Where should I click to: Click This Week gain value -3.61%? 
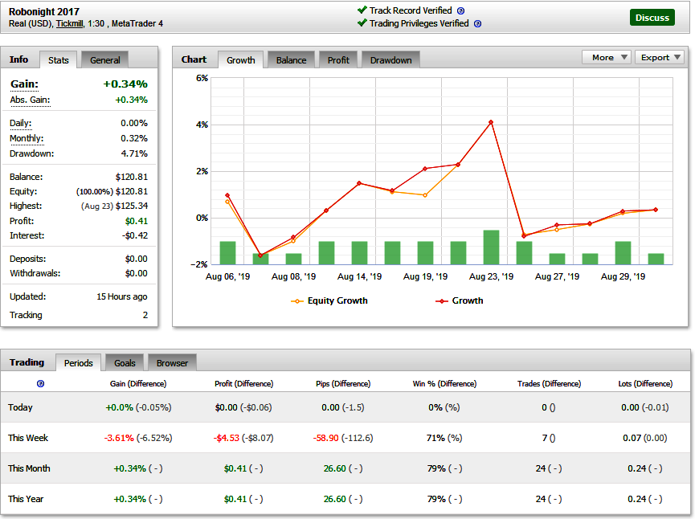coord(119,439)
